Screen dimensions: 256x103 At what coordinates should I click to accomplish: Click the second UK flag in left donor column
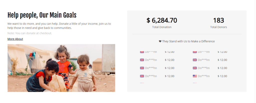[142, 60]
